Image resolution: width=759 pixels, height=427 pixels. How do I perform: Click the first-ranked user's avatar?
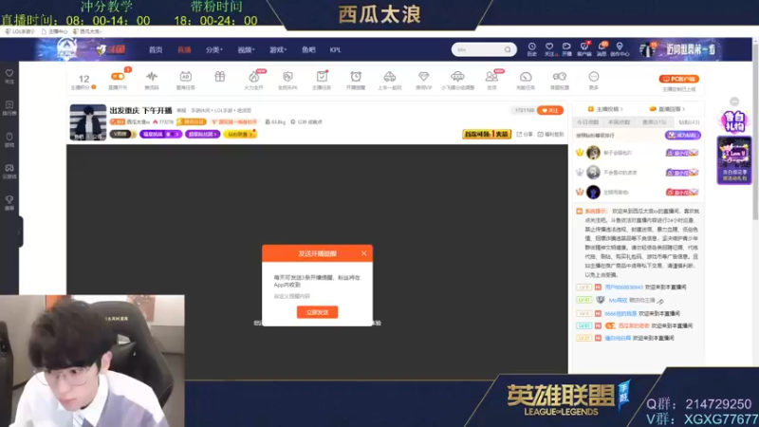pos(593,153)
